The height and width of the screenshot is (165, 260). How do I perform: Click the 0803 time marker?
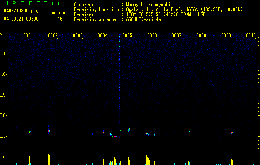78,35
